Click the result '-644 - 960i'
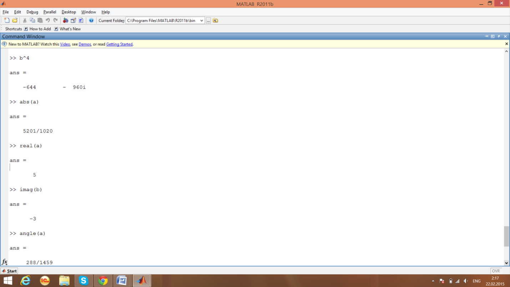Viewport: 510px width, 287px height. 54,87
